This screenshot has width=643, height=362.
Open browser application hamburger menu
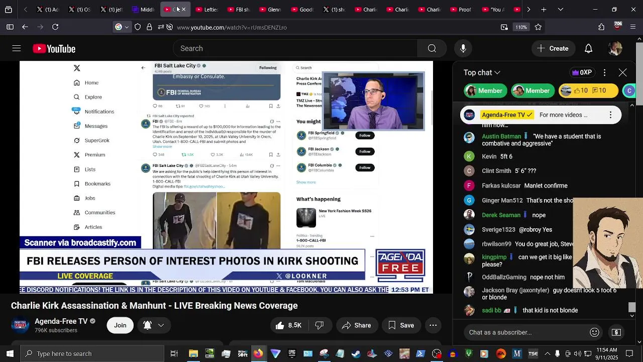point(633,27)
